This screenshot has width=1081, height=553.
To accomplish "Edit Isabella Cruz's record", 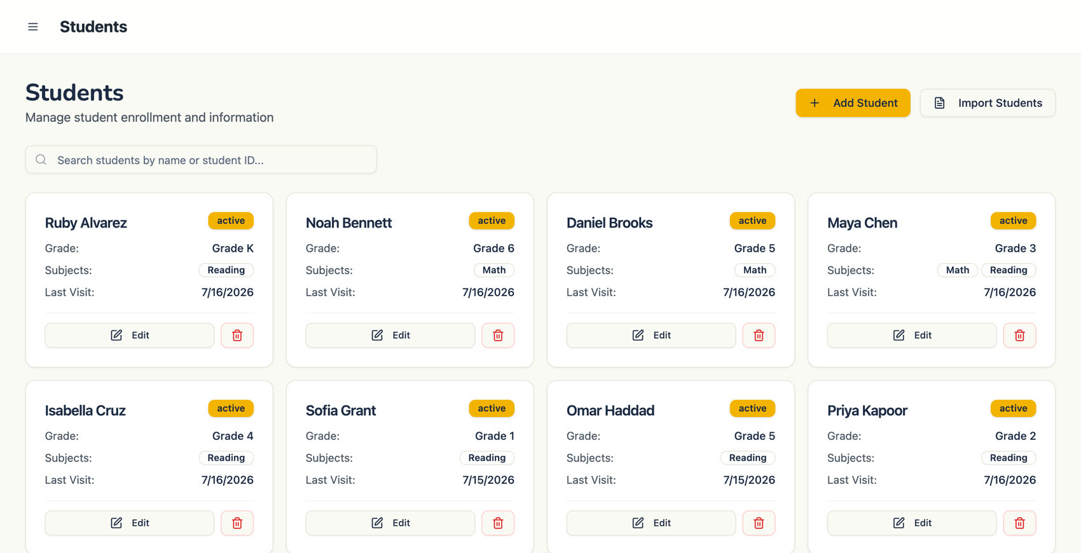I will (x=130, y=522).
